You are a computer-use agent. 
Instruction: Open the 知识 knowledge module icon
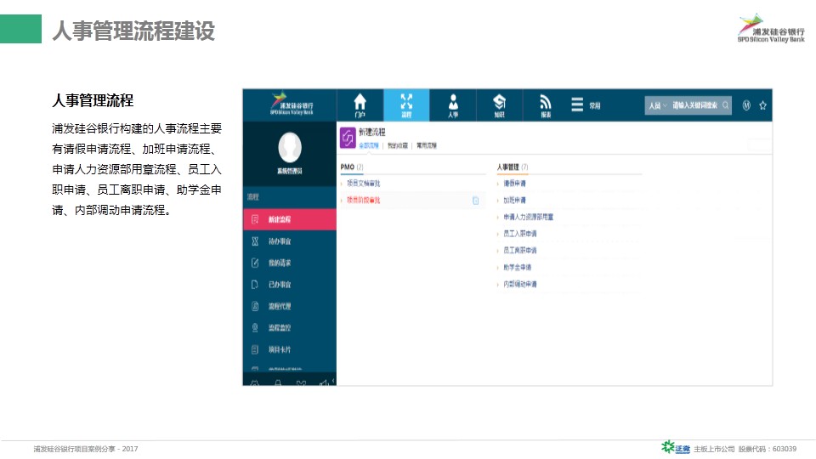(x=500, y=105)
